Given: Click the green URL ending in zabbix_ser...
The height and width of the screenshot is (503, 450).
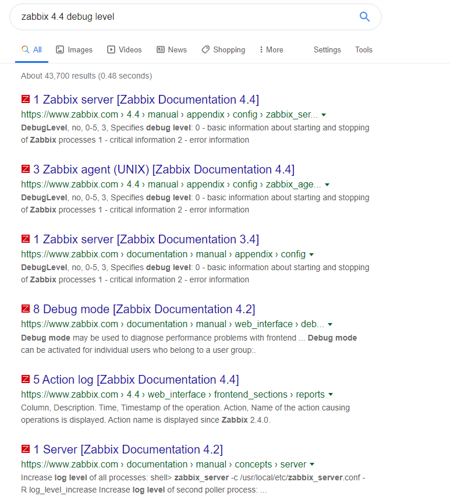Looking at the screenshot, I should coord(169,115).
